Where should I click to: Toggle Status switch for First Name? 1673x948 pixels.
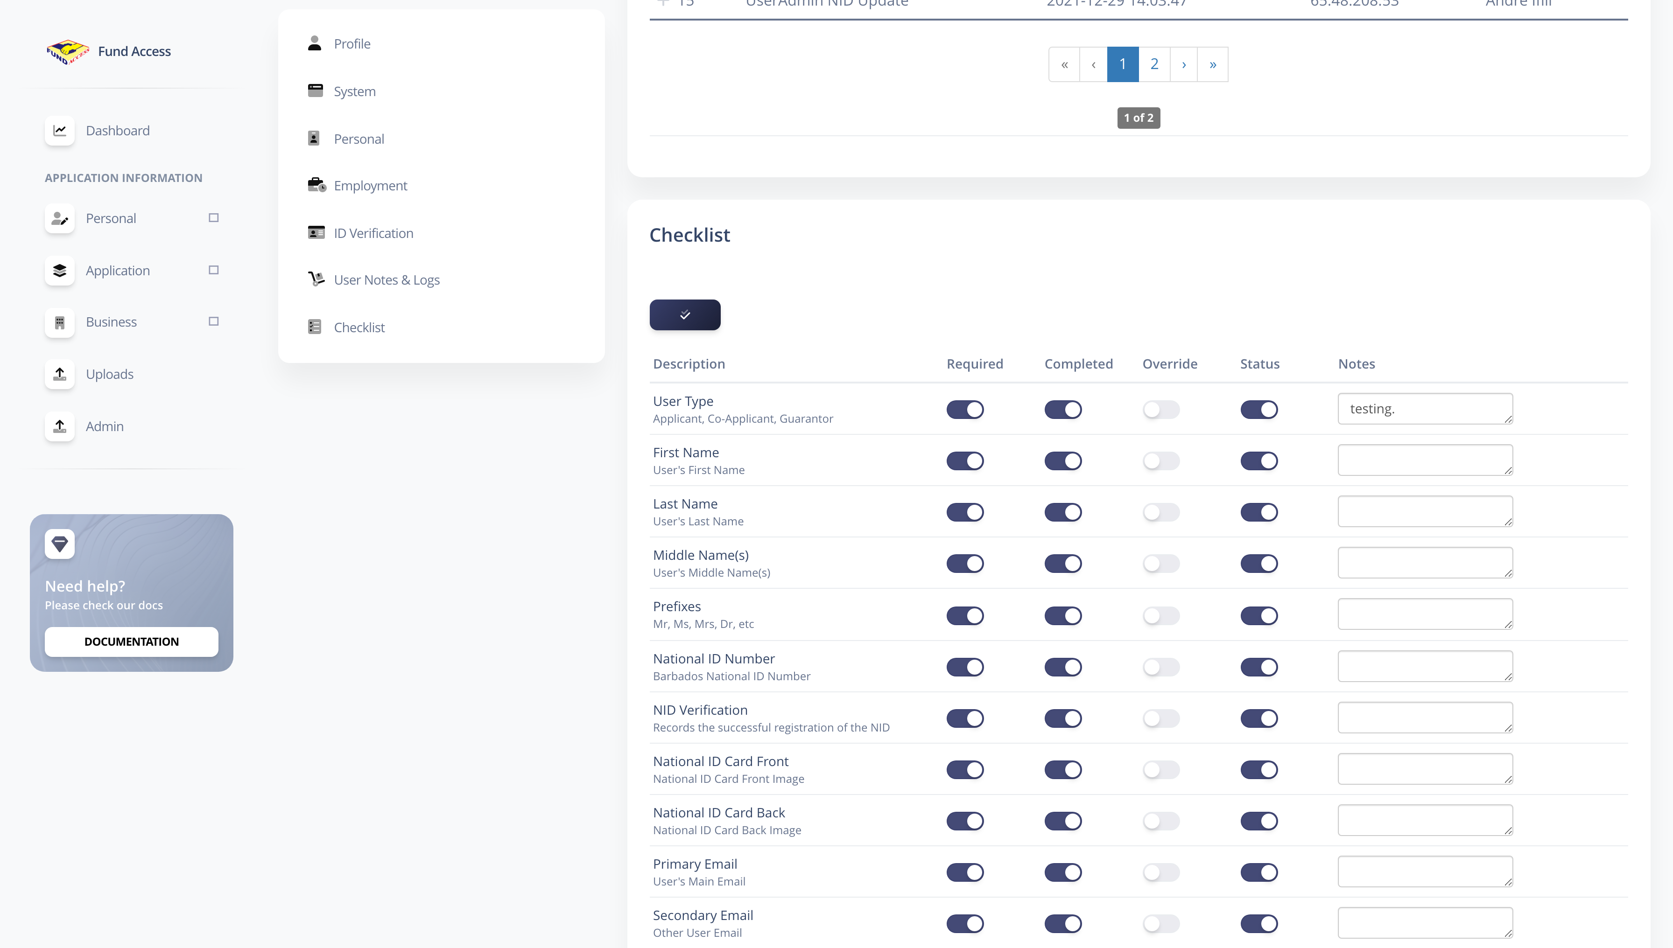1258,461
